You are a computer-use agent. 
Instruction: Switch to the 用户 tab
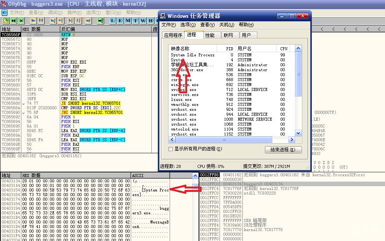(248, 35)
